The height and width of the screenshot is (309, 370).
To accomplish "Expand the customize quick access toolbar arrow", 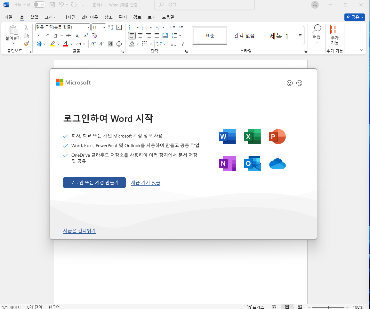I will point(83,5).
